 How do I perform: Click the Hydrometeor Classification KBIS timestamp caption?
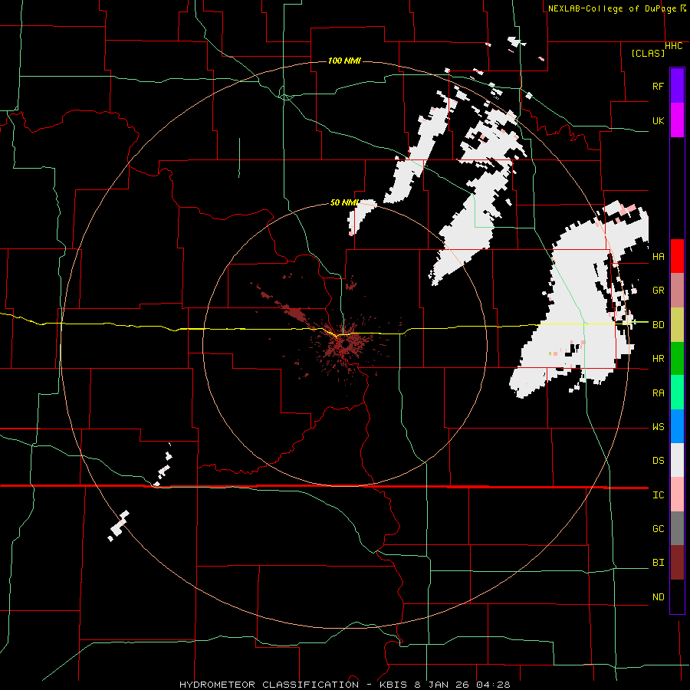tap(345, 685)
